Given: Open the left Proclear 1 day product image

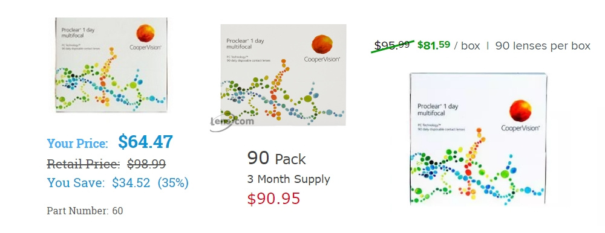Looking at the screenshot, I should tap(111, 65).
